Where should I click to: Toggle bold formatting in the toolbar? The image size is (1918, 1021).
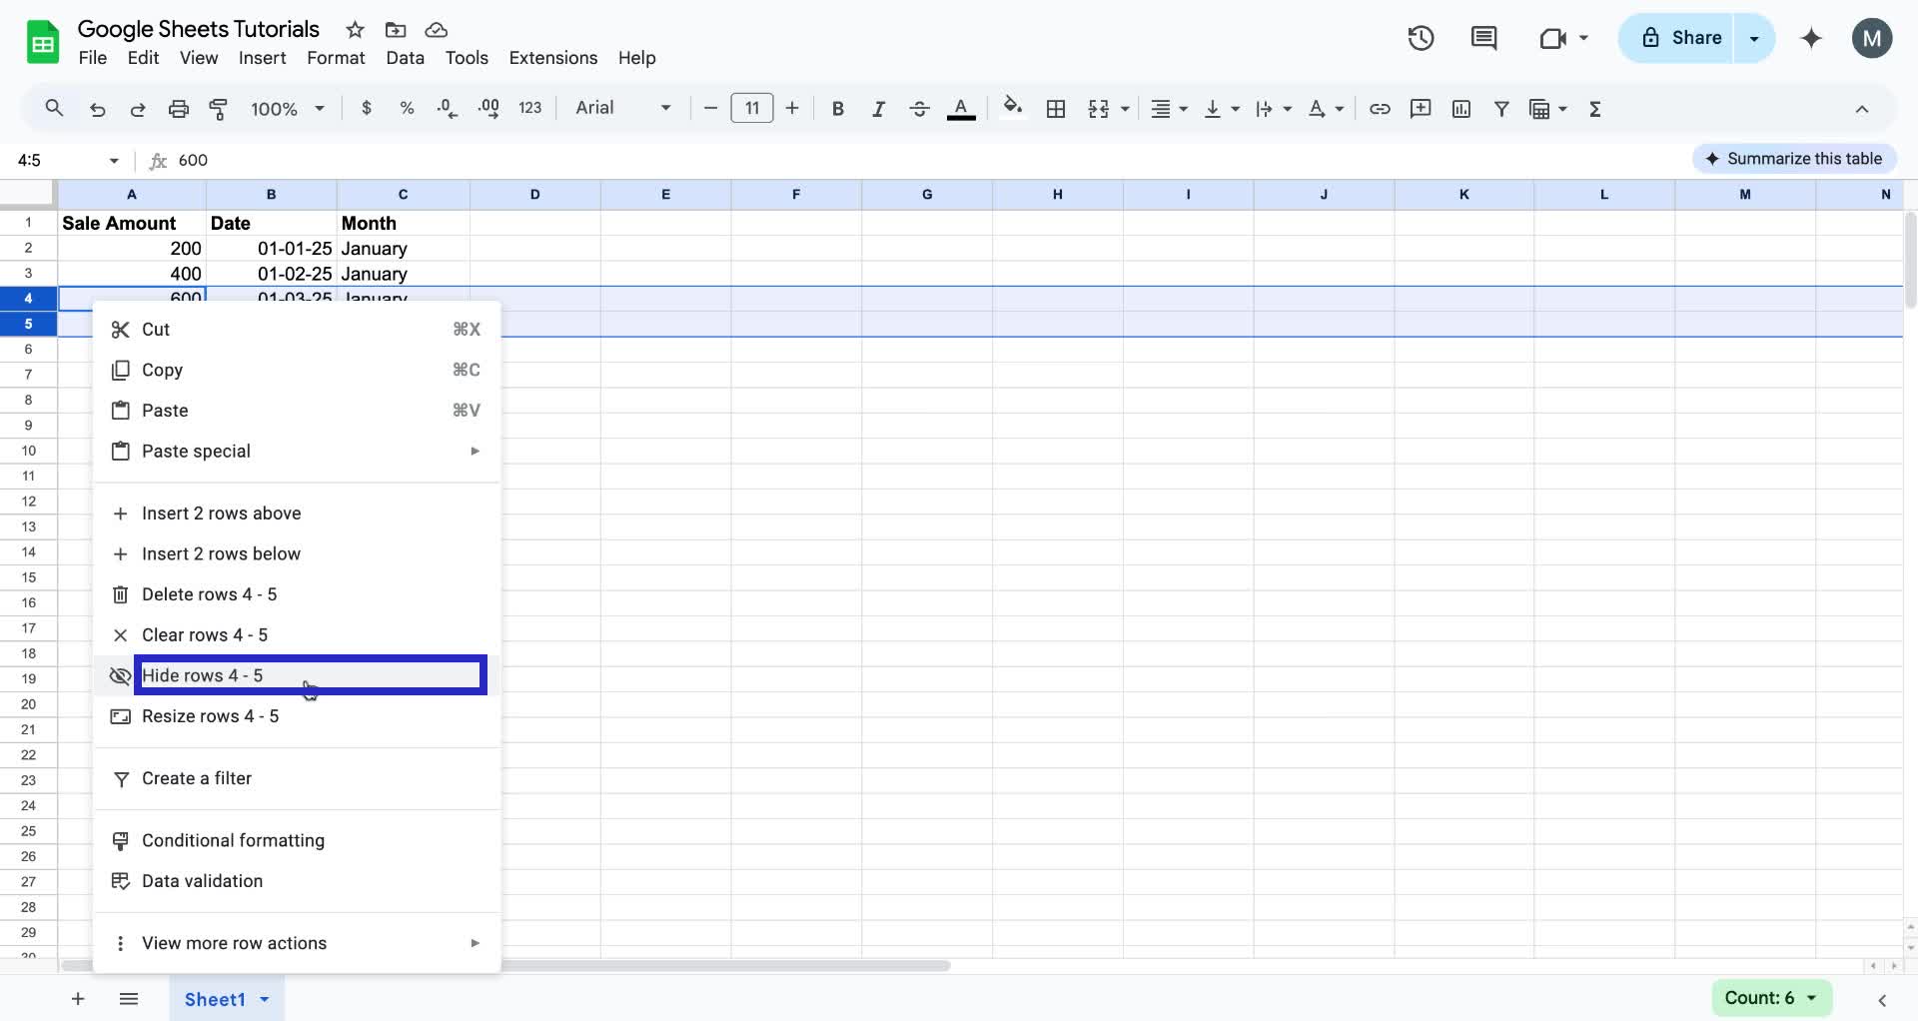point(837,108)
